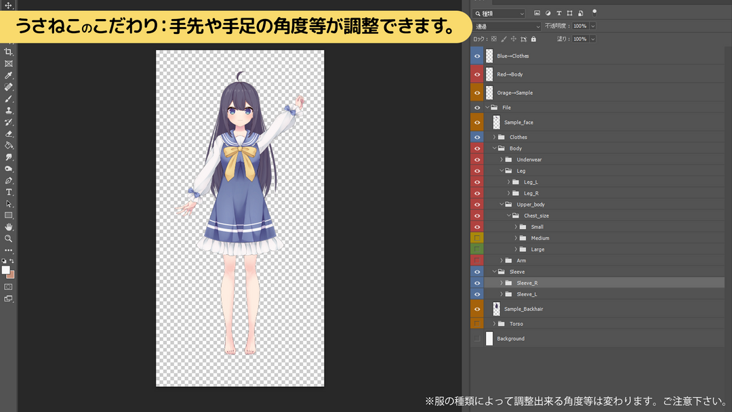Enable Lock transparent pixels

click(494, 39)
